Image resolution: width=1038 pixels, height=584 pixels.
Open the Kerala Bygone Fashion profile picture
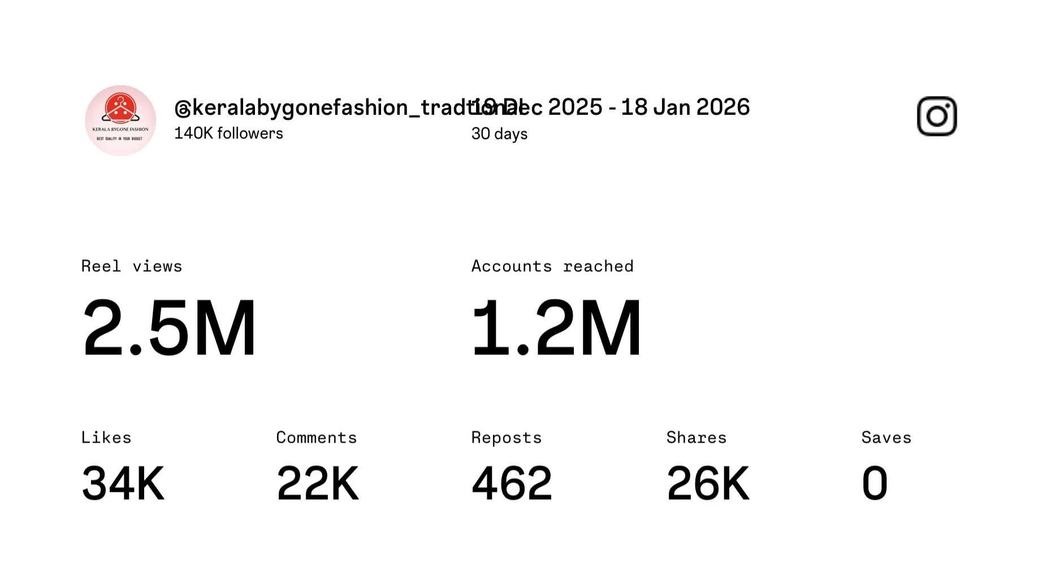120,120
